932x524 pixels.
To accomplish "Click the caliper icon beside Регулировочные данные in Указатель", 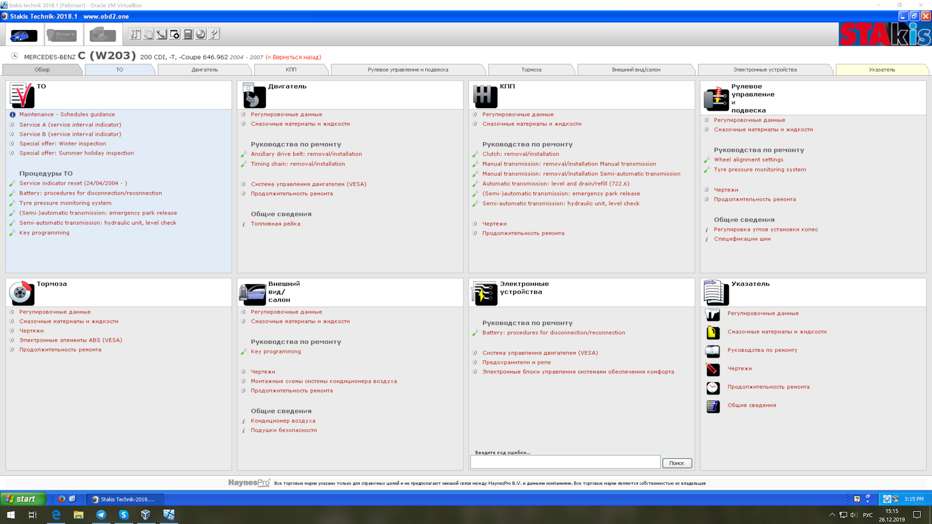I will pos(713,314).
